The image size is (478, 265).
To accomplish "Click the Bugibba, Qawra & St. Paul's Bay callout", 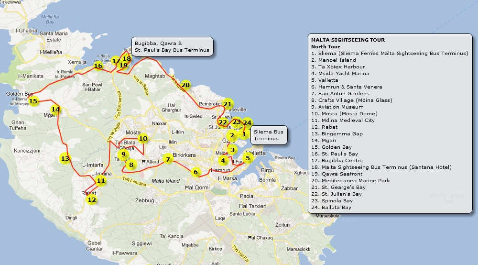I will (172, 47).
